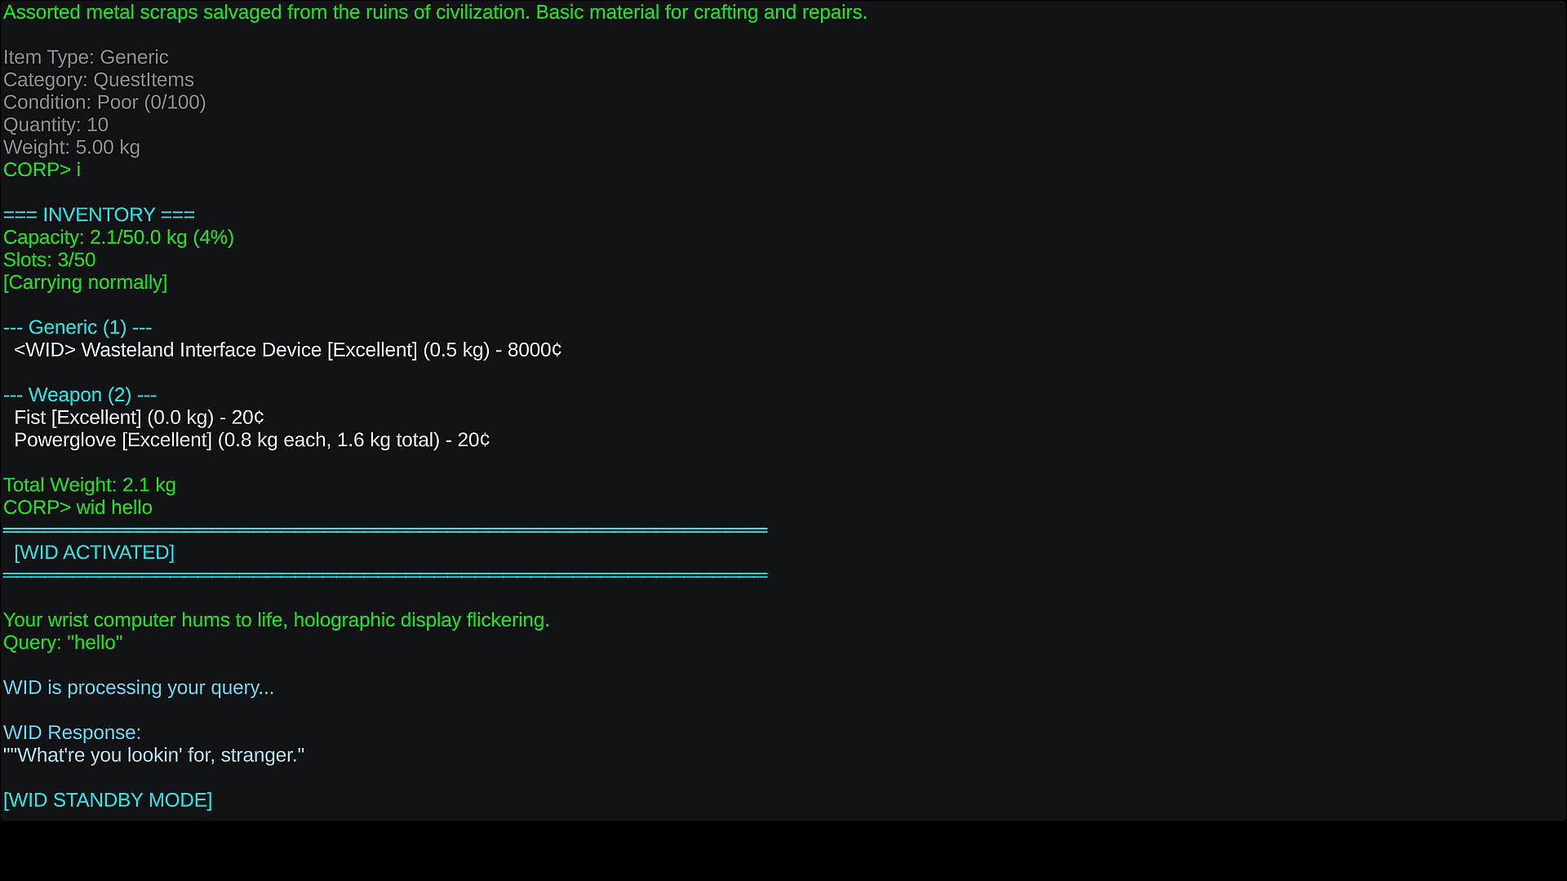1567x881 pixels.
Task: Click the Wasteland Interface Device inventory line
Action: (x=287, y=350)
